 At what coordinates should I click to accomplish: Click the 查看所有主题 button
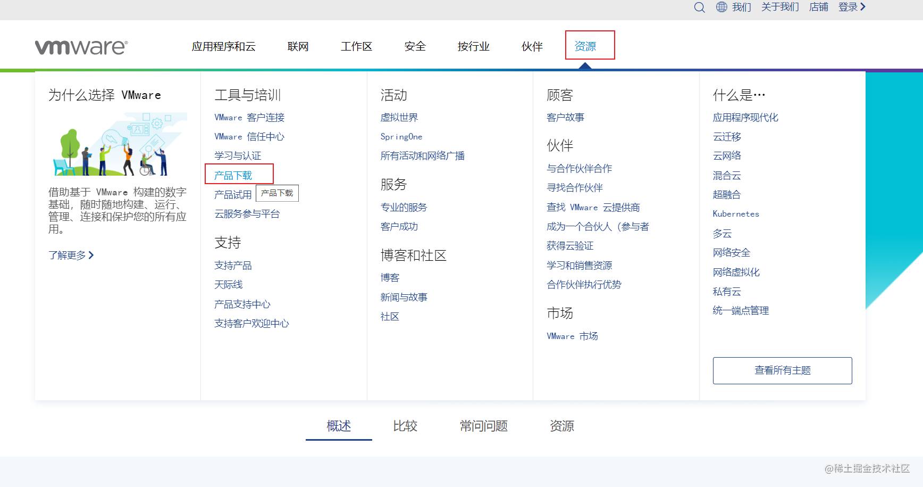783,370
